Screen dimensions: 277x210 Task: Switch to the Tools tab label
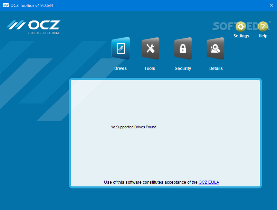[x=150, y=69]
